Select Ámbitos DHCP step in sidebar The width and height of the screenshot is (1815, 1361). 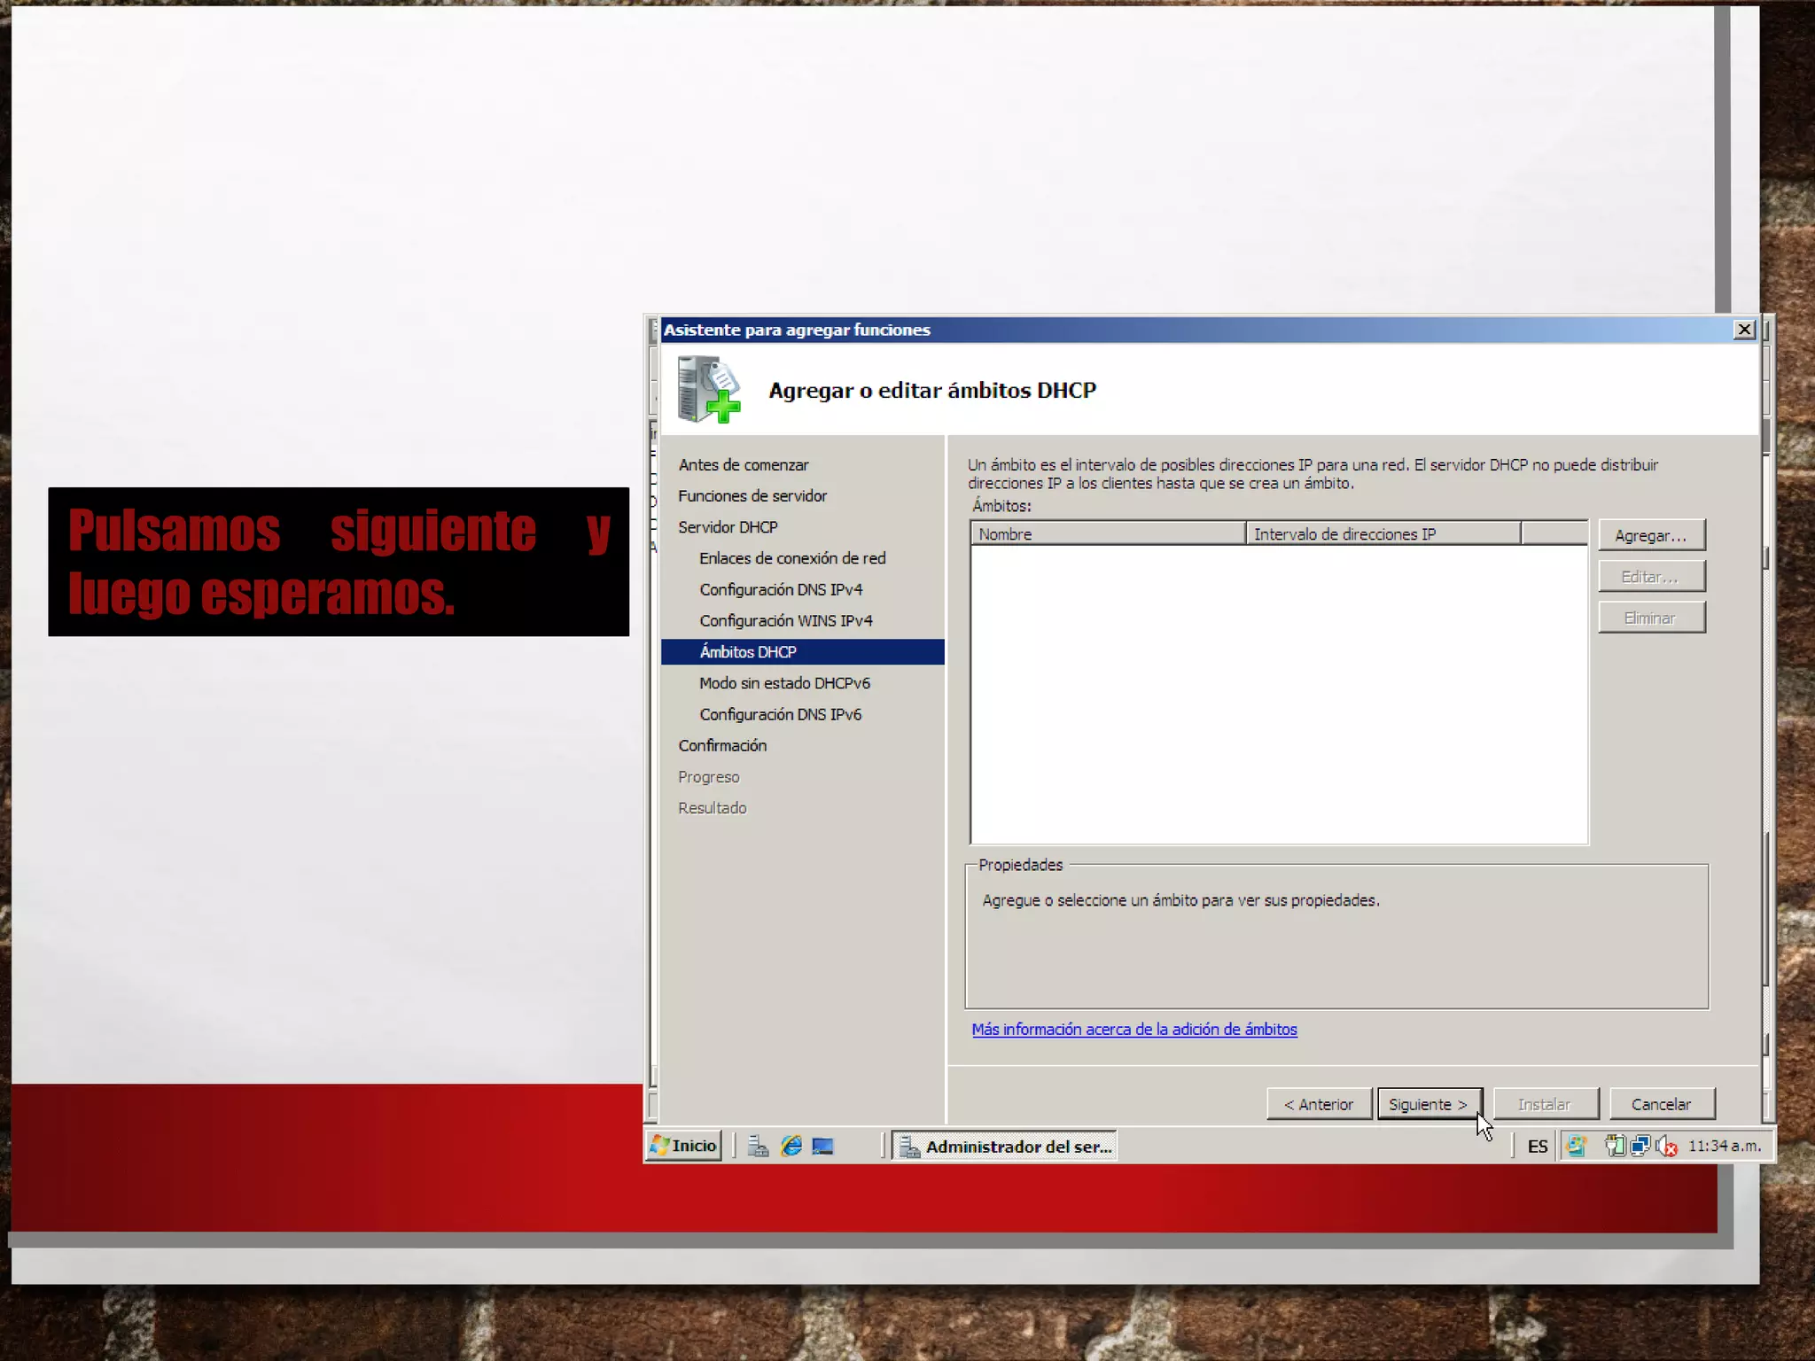[748, 652]
